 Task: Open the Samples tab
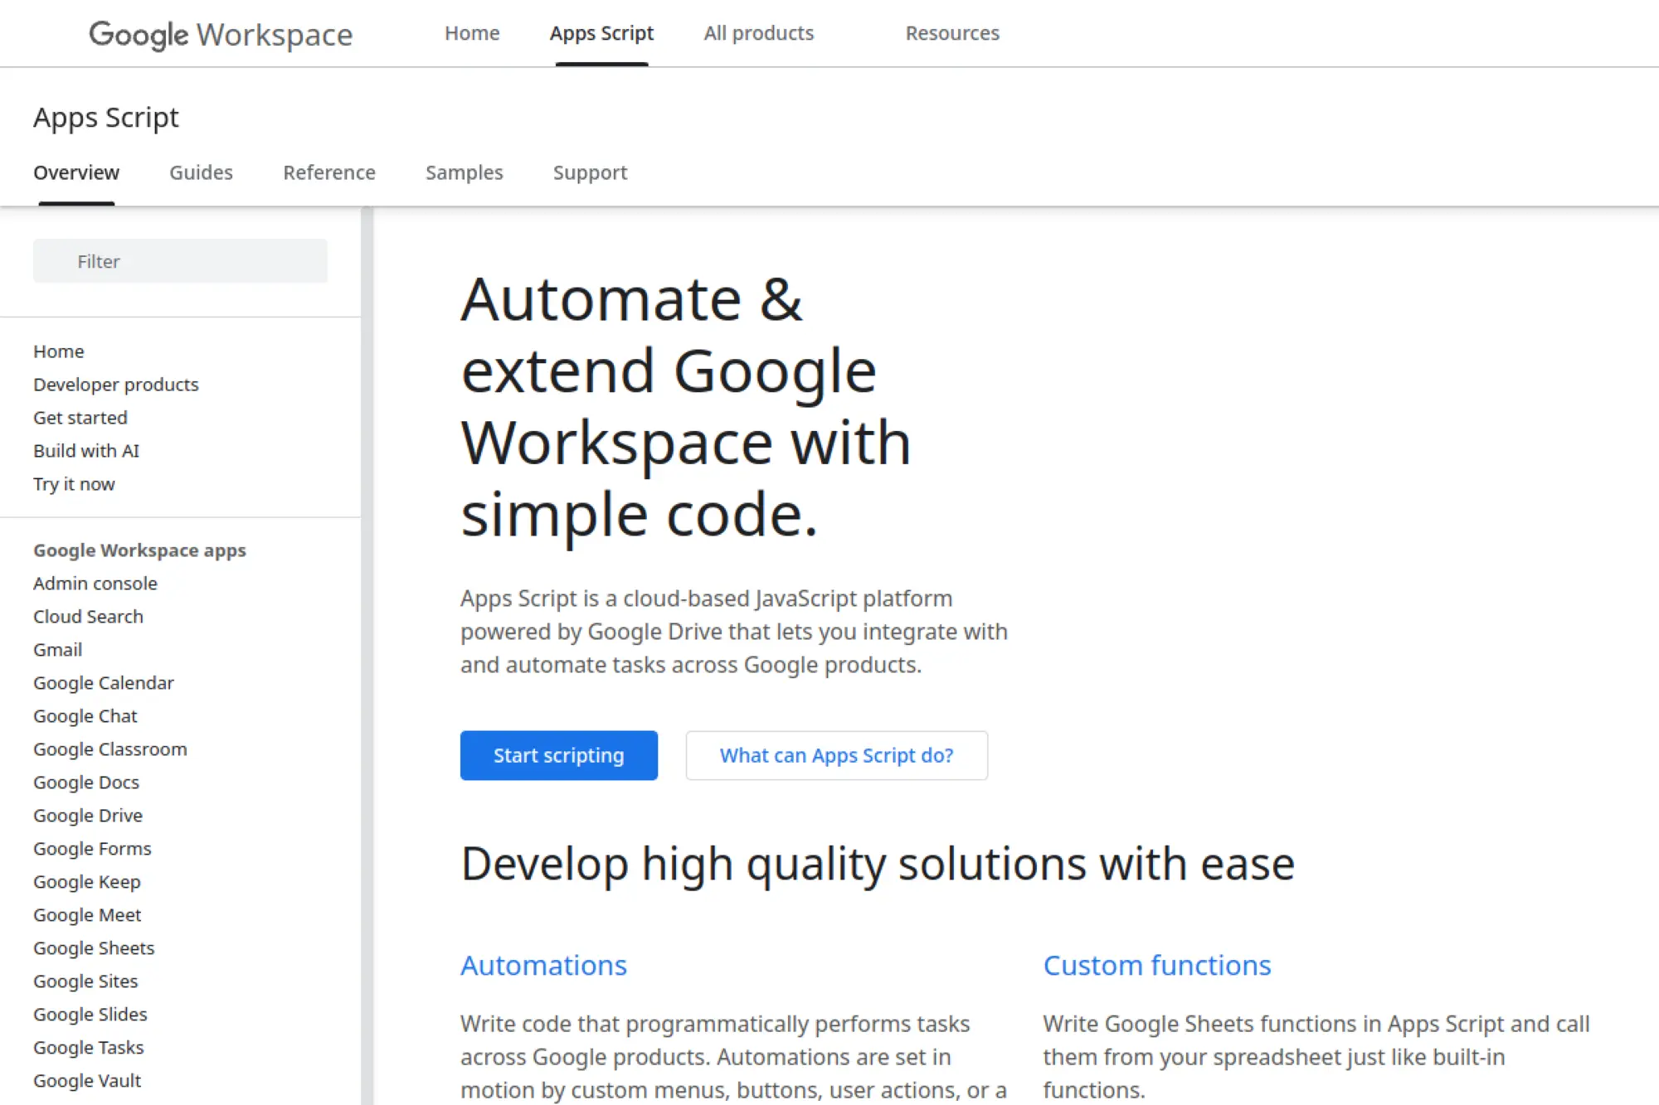click(x=464, y=172)
